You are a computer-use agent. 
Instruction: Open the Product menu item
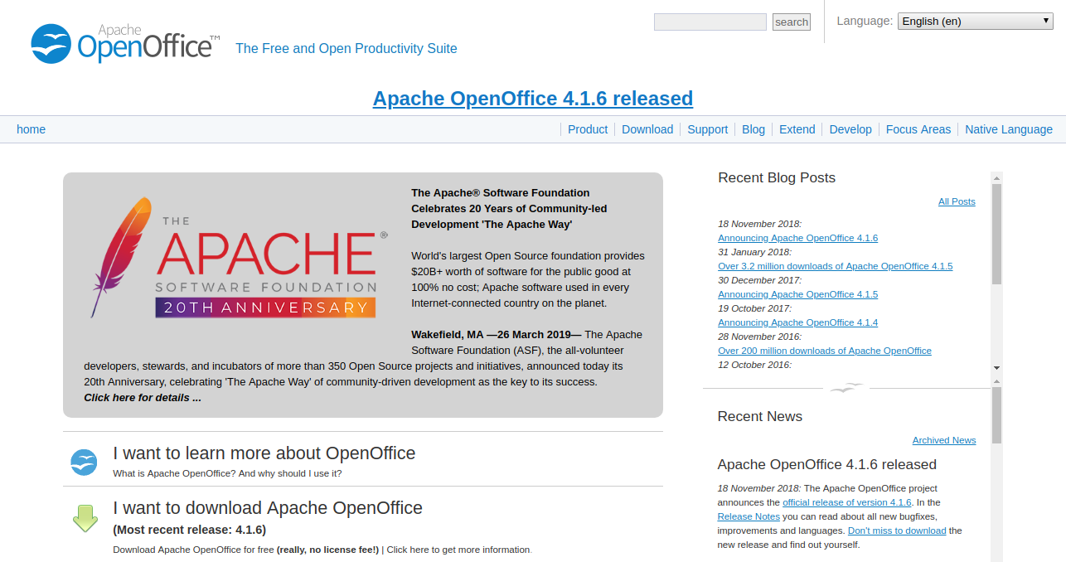click(588, 129)
